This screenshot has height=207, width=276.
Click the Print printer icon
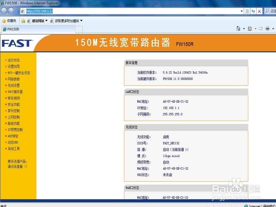(x=268, y=28)
